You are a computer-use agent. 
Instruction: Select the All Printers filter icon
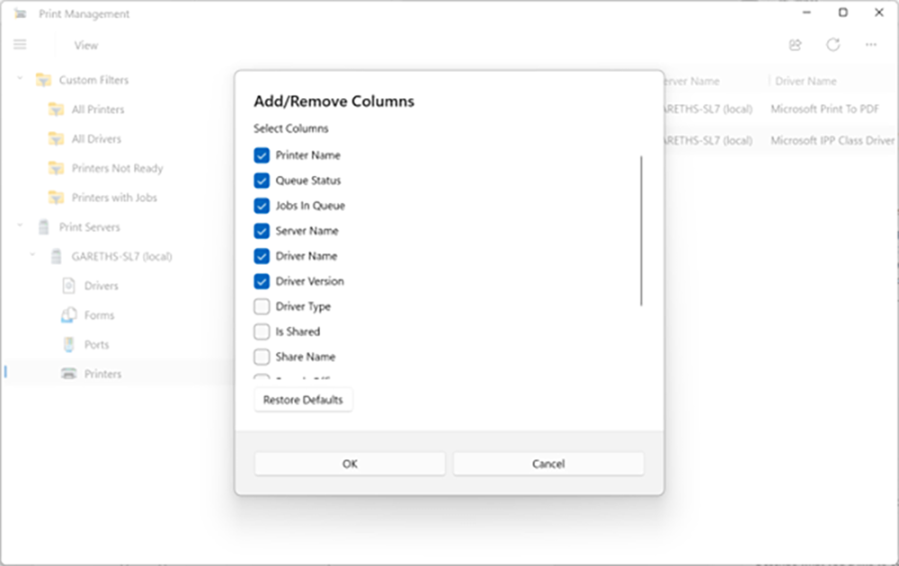pyautogui.click(x=56, y=109)
